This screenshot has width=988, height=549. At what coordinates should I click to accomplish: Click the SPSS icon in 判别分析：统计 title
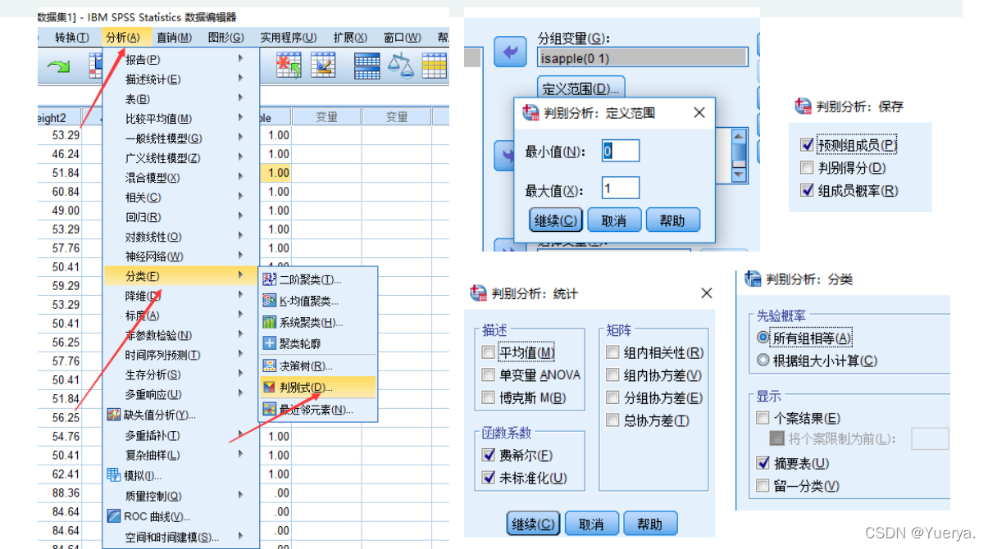point(478,293)
